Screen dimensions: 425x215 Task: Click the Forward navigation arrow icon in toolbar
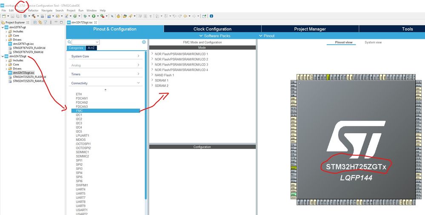click(x=194, y=16)
